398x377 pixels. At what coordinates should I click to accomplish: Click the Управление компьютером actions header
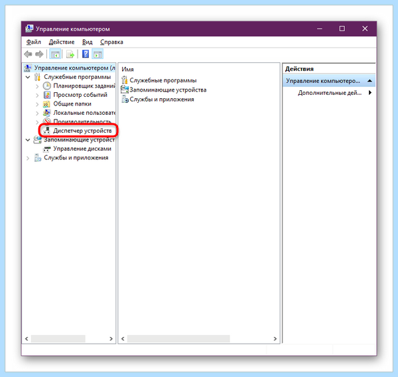[x=329, y=81]
